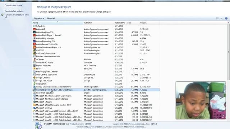The width and height of the screenshot is (230, 129).
Task: Click the CCleaner icon in the list
Action: (x=34, y=59)
